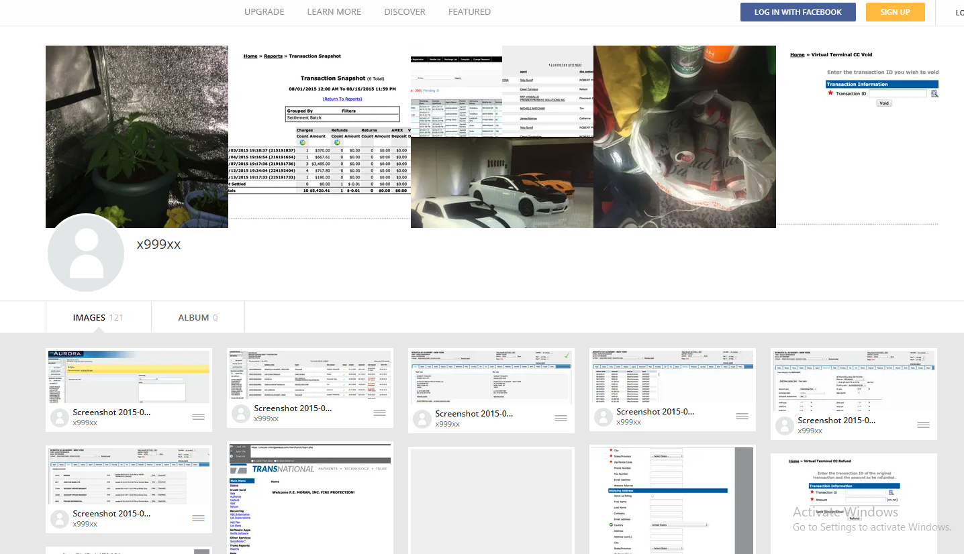Open the Virtual Terminal CC Refund thumbnail
Viewport: 964px width, 554px height.
[x=854, y=504]
